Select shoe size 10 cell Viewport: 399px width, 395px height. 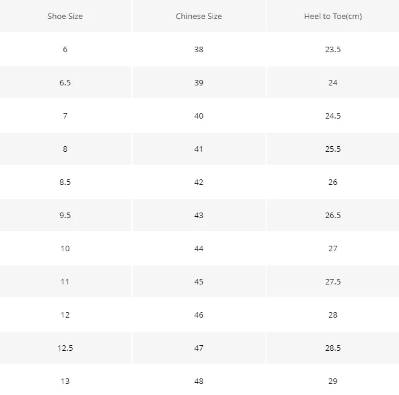click(65, 248)
